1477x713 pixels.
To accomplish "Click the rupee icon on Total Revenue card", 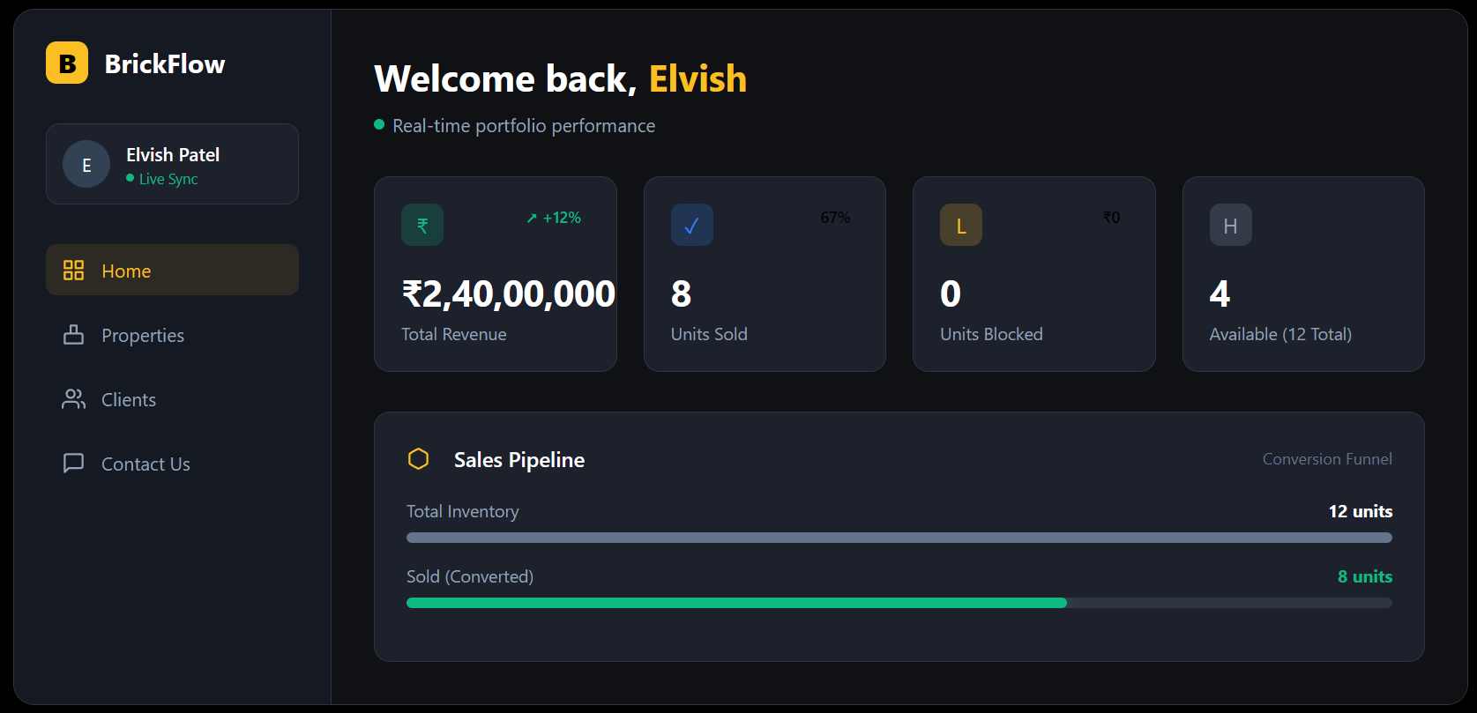I will [421, 225].
